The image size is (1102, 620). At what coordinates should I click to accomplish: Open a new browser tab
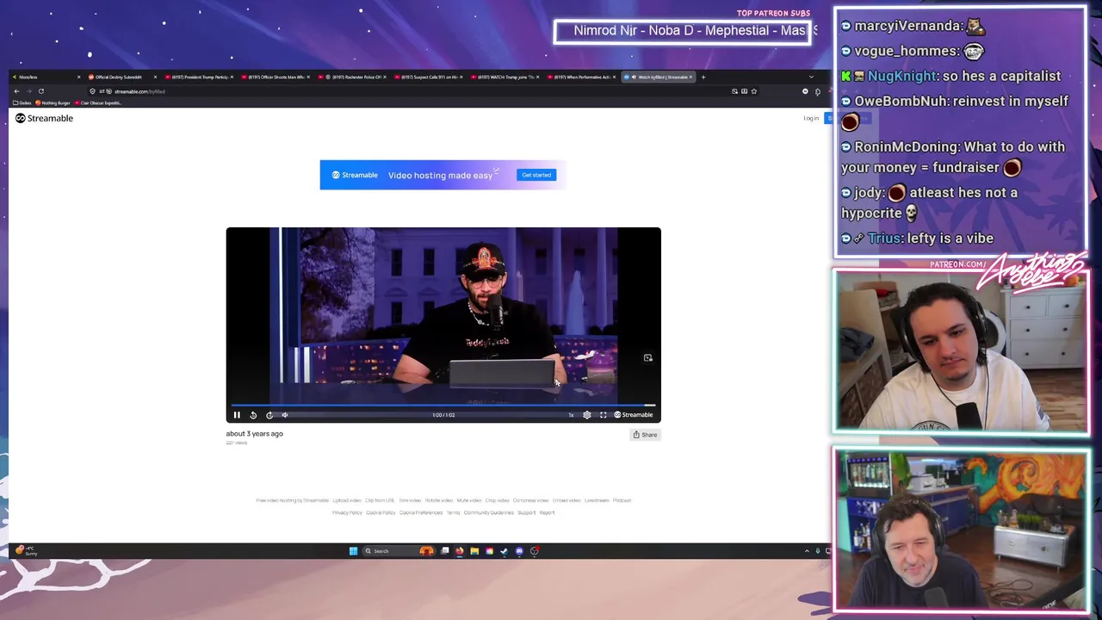[703, 77]
